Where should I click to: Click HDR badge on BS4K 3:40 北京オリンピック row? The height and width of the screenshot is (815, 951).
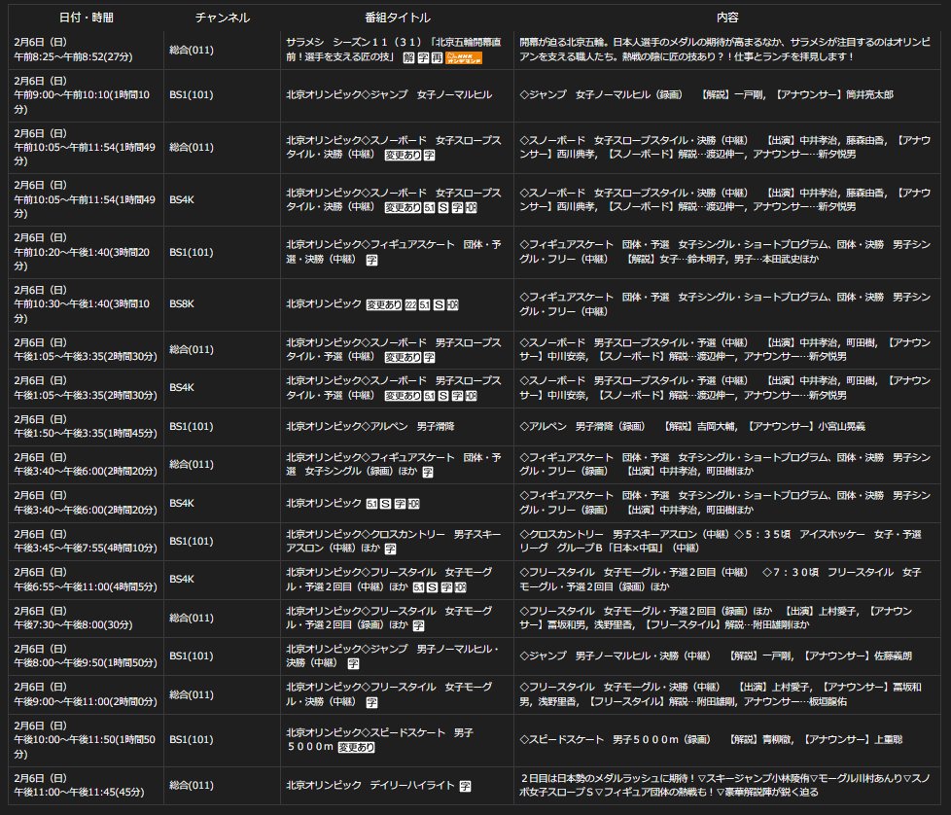[413, 504]
